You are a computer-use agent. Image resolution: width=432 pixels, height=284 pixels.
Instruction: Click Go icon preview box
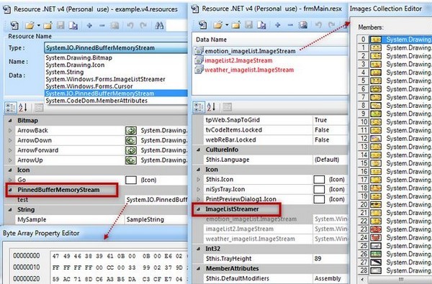(131, 180)
